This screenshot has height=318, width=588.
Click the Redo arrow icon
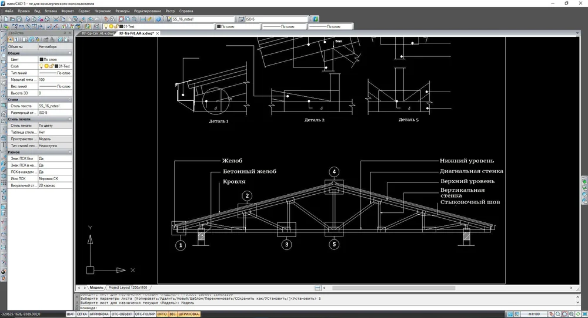tap(97, 19)
